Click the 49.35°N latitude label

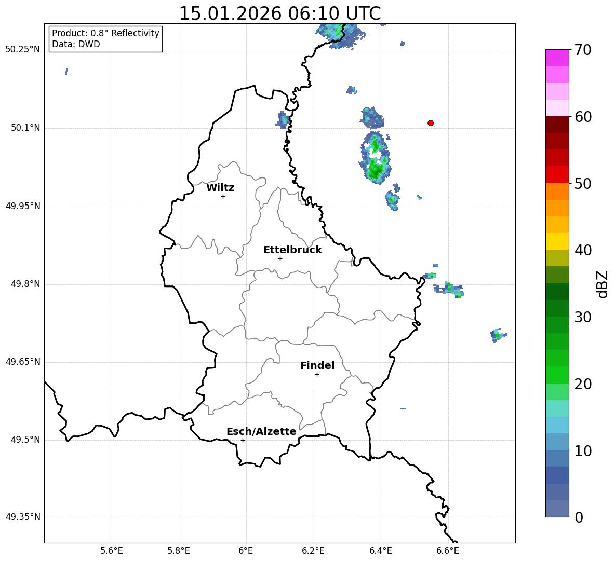(23, 517)
